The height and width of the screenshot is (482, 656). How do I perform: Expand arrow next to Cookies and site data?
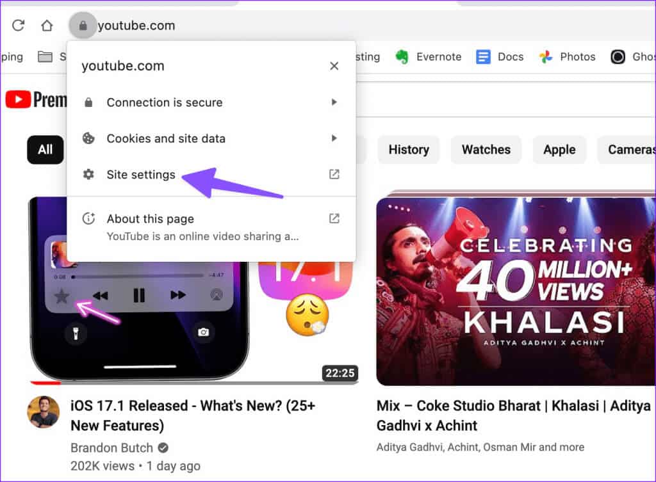(334, 138)
